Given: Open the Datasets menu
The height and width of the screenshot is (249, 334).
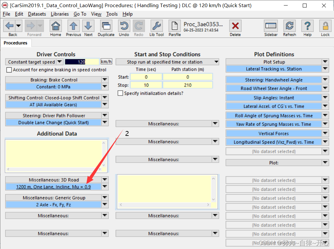Looking at the screenshot, I should [x=37, y=14].
